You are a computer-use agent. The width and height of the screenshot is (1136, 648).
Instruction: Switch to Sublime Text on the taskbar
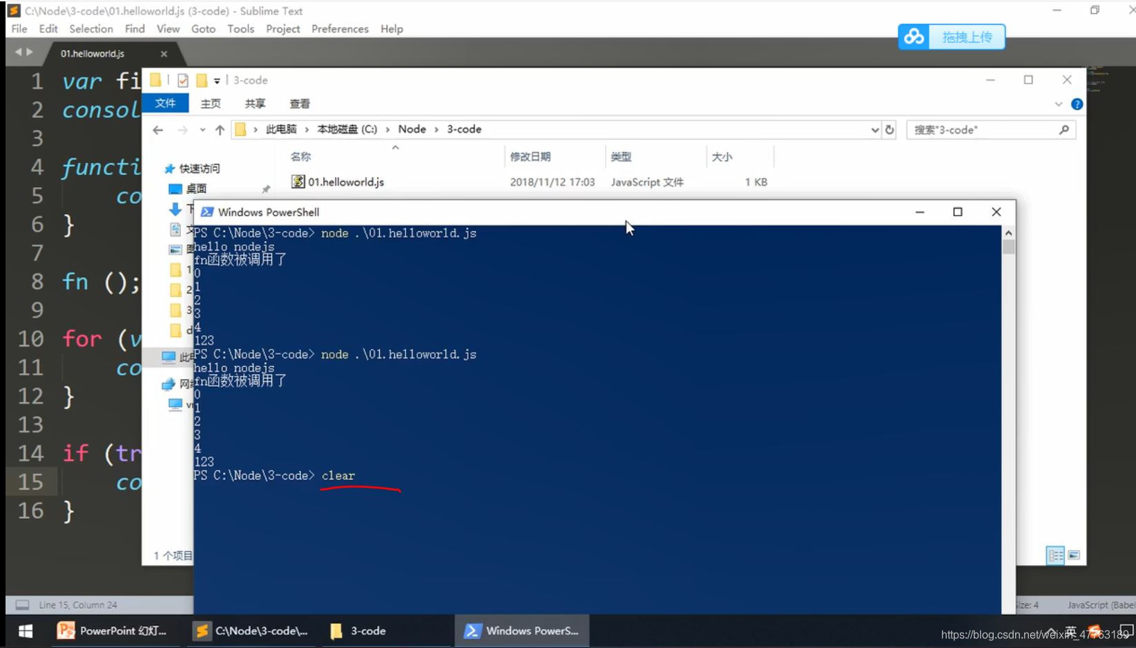point(251,631)
